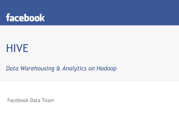Click the first letter "f" of the logo
This screenshot has width=179, height=134.
pyautogui.click(x=8, y=18)
